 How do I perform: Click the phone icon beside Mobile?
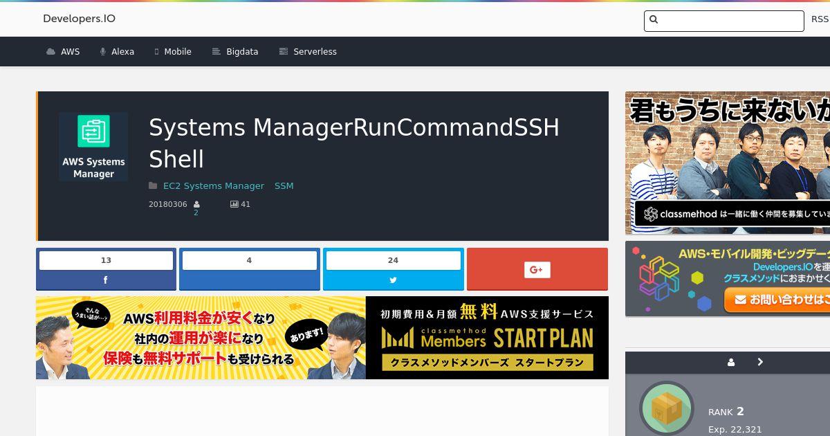156,52
